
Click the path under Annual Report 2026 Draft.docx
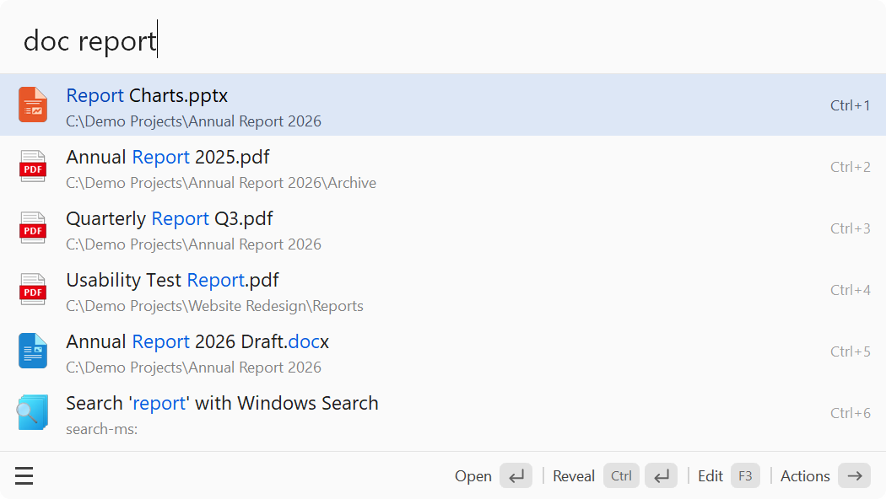(193, 368)
